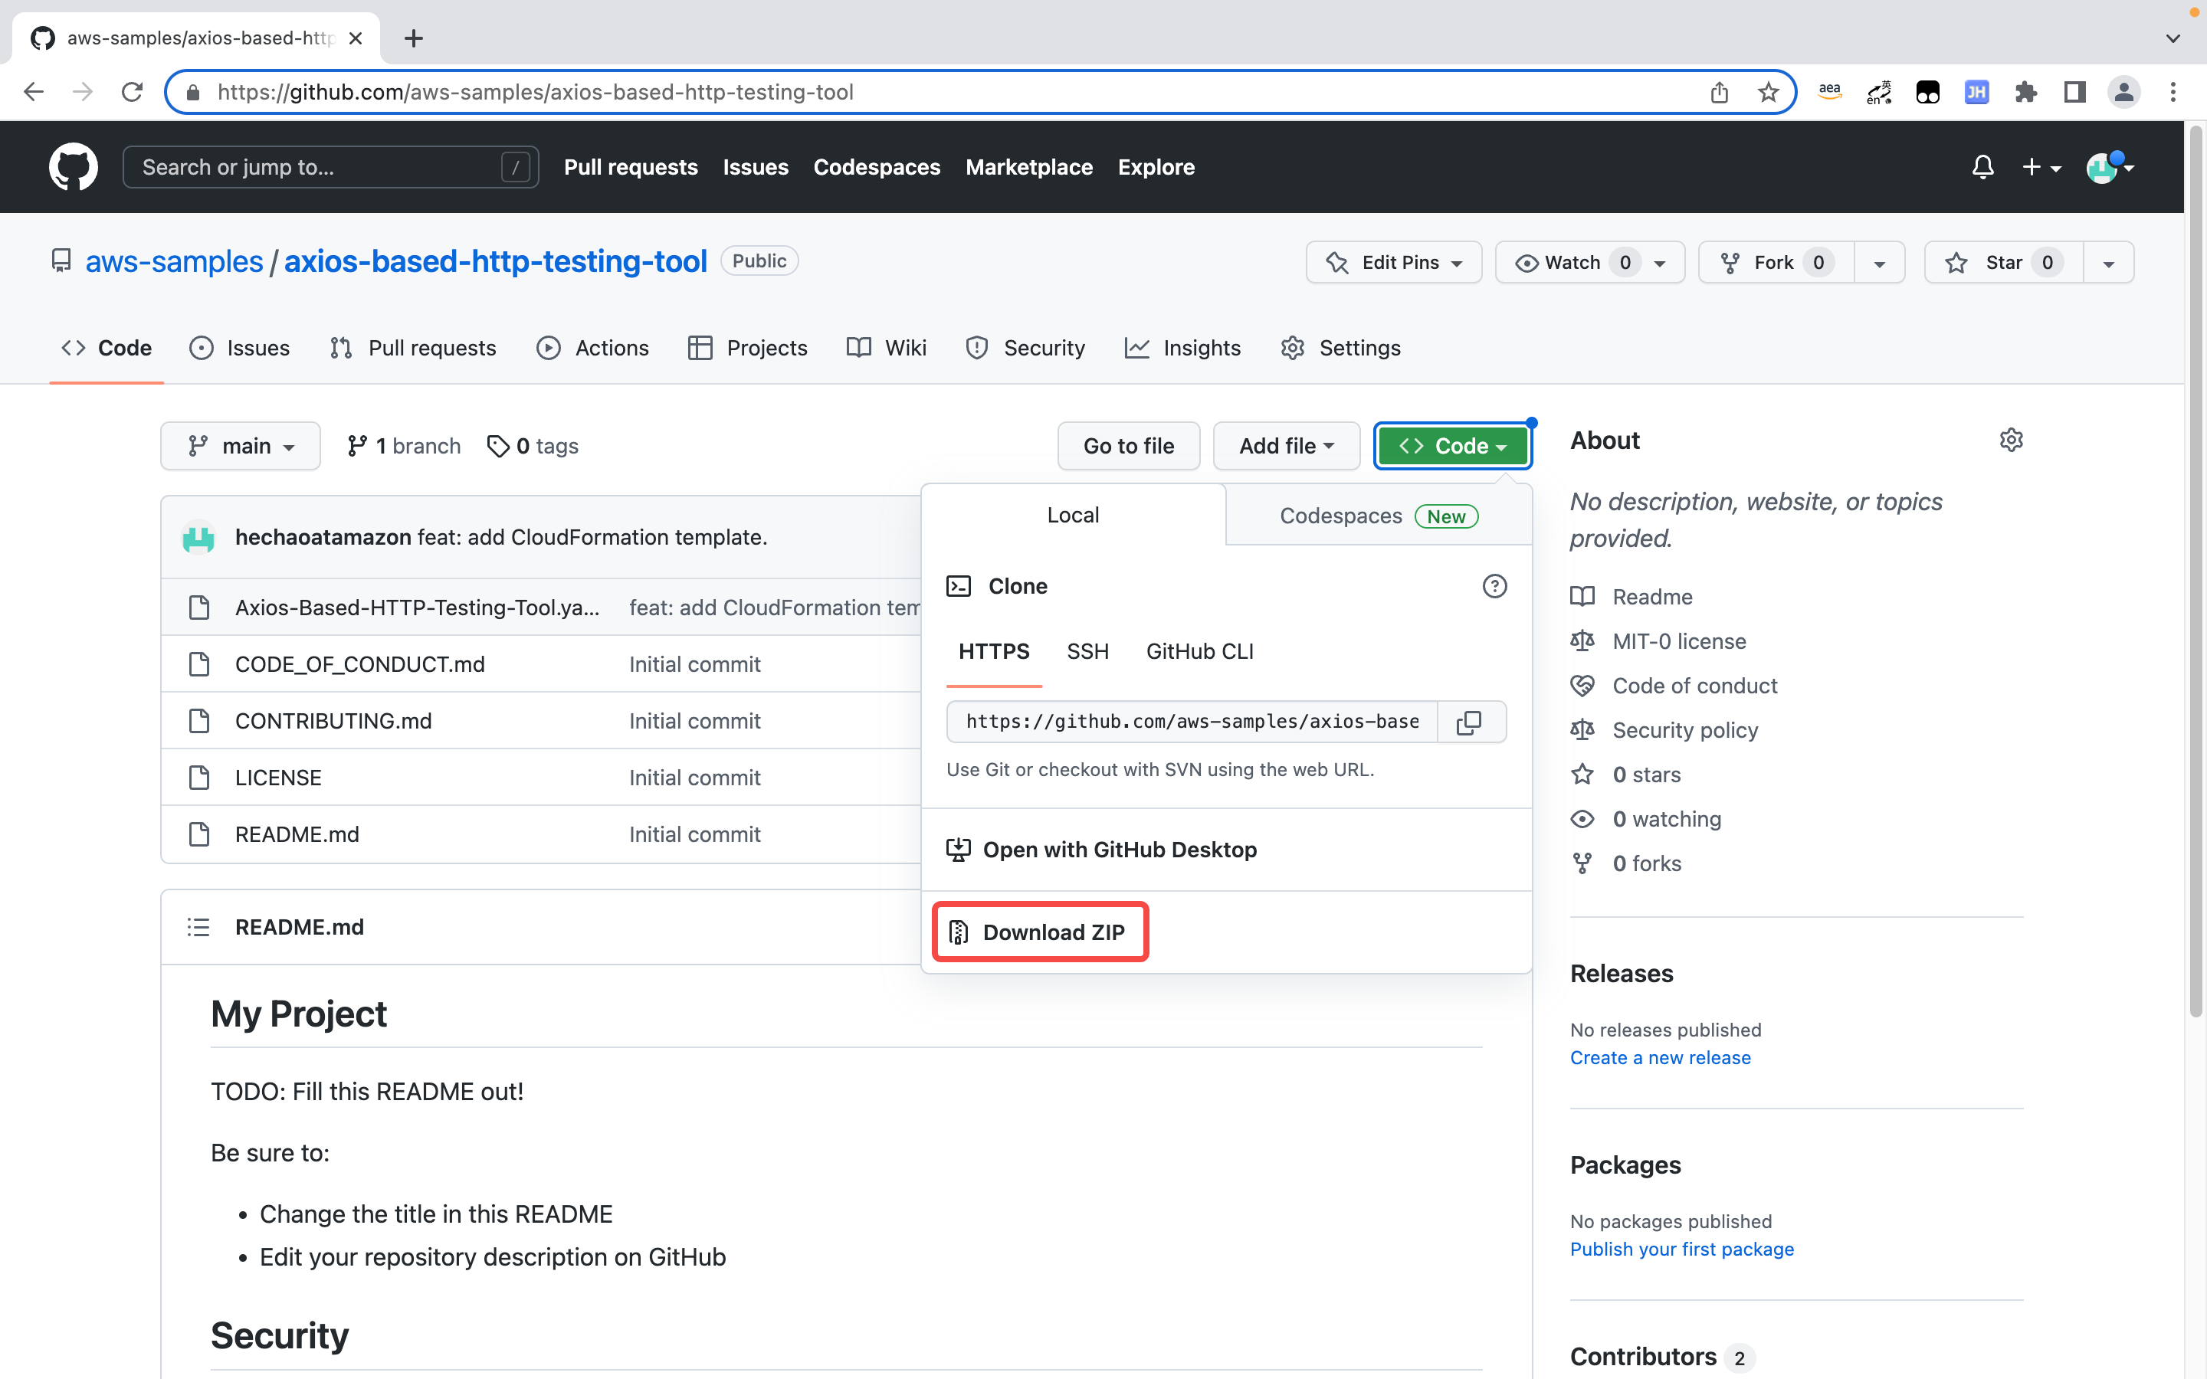Open the Fork options caret

1880,263
